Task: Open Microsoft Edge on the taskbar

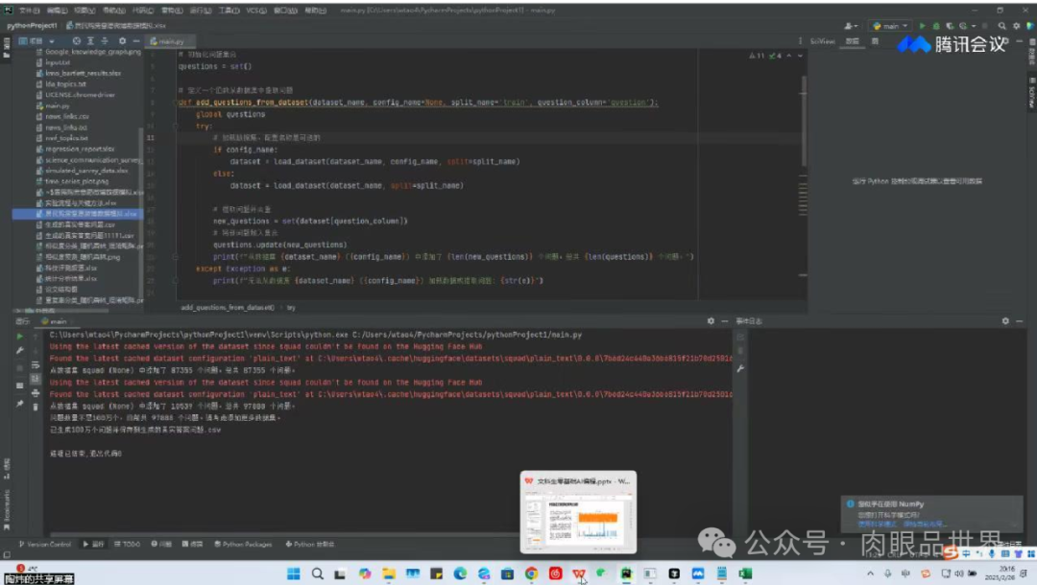Action: point(460,573)
